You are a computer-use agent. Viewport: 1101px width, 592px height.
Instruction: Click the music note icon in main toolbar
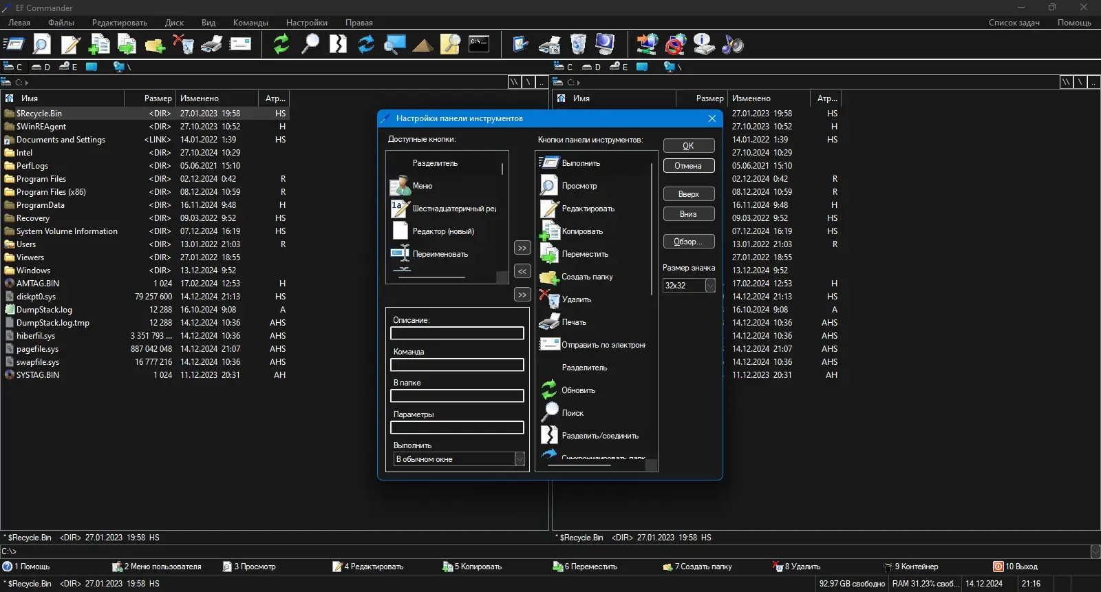coord(733,45)
